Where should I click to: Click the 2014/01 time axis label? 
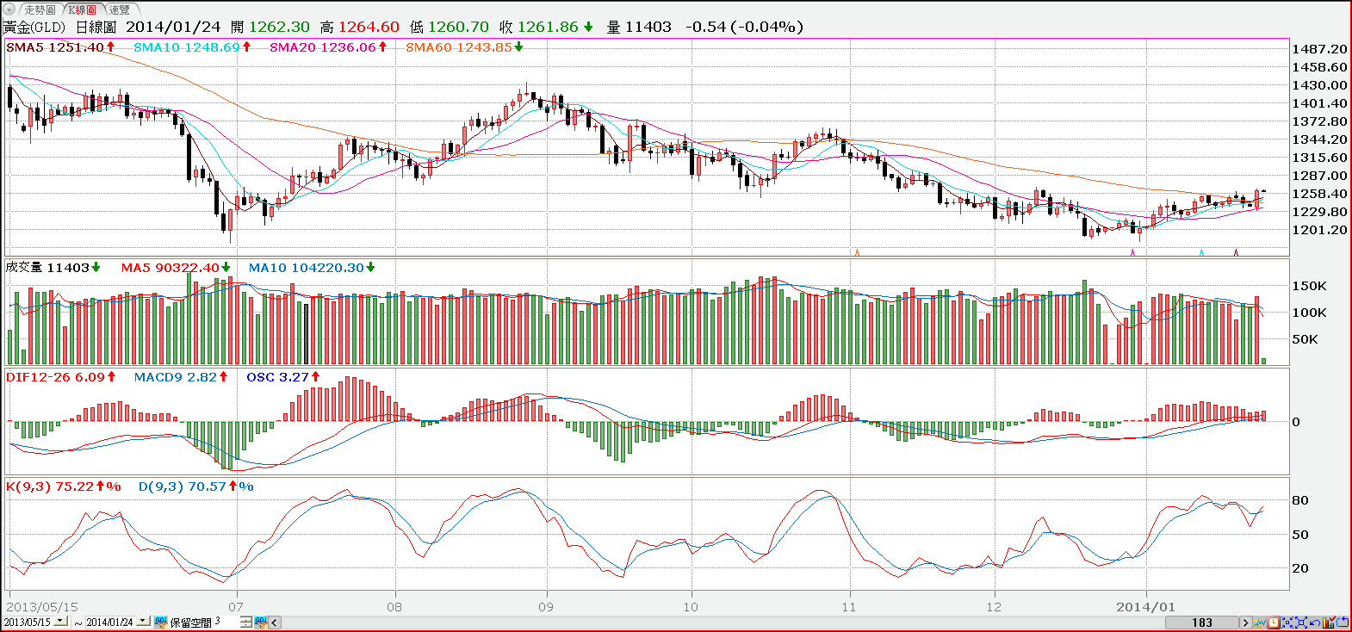(1145, 607)
